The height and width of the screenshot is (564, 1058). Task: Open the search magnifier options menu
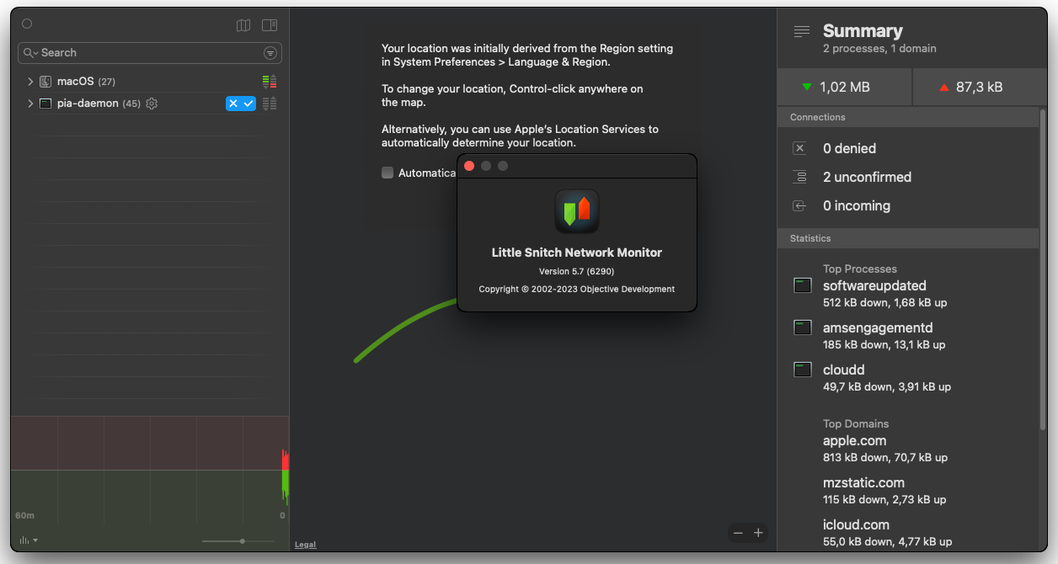(31, 53)
